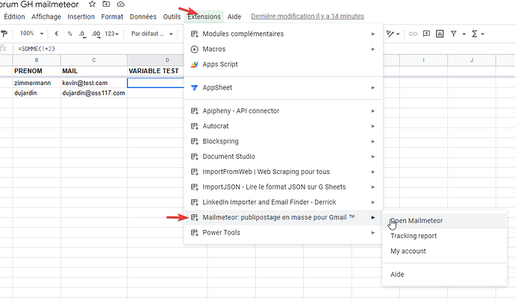Select column B header
This screenshot has width=515, height=300.
click(x=37, y=60)
